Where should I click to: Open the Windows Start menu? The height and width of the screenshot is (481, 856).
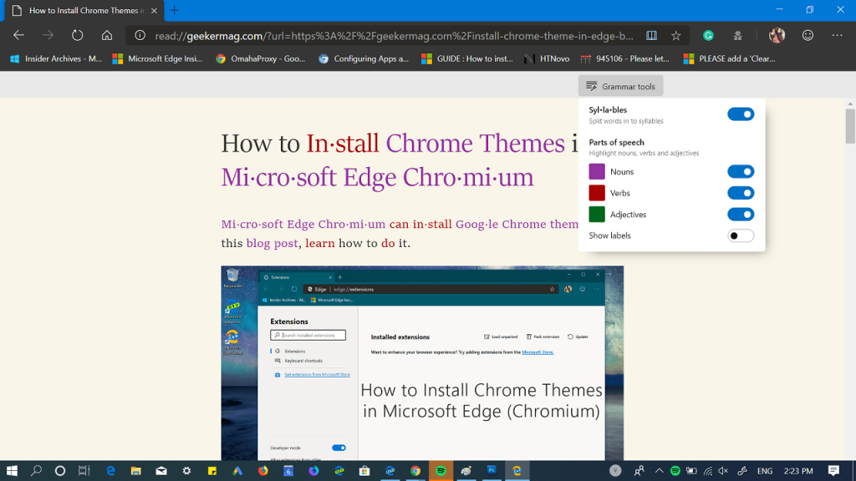(x=12, y=471)
